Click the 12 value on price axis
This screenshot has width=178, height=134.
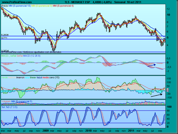coord(168,9)
